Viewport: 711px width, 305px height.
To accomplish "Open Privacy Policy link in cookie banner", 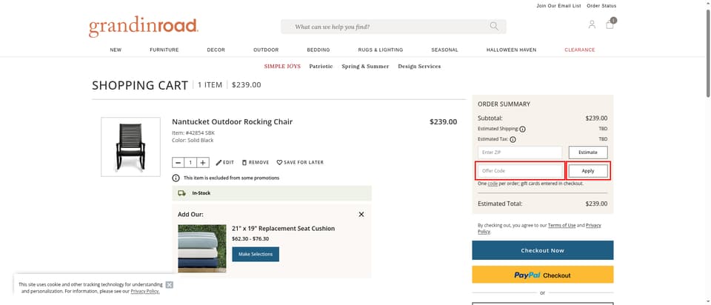I will 145,292.
